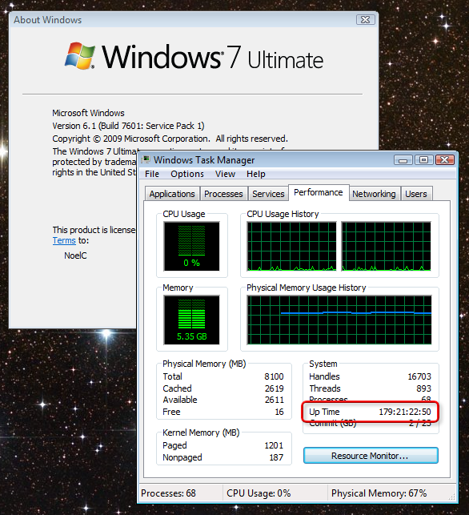Switch to the Services tab
This screenshot has width=469, height=515.
tap(268, 194)
